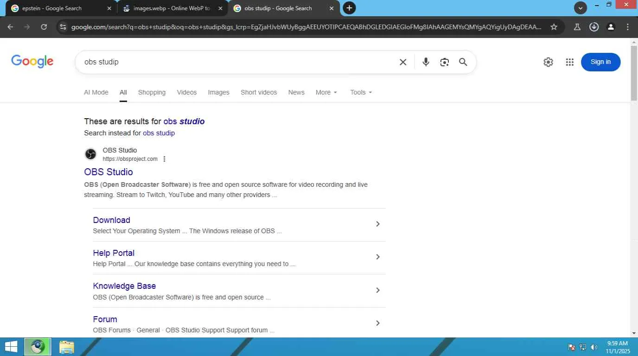Click the OBS Studio favicon in result
The height and width of the screenshot is (356, 638).
[90, 154]
